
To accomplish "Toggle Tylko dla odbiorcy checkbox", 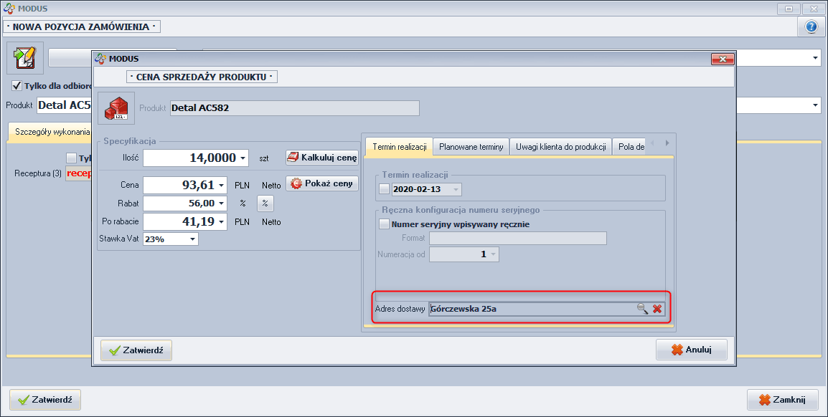I will pos(17,85).
